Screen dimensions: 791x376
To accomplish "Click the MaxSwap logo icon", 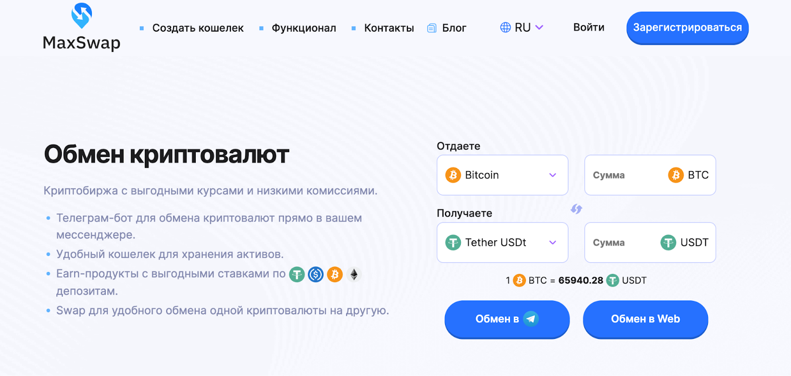I will pyautogui.click(x=82, y=15).
